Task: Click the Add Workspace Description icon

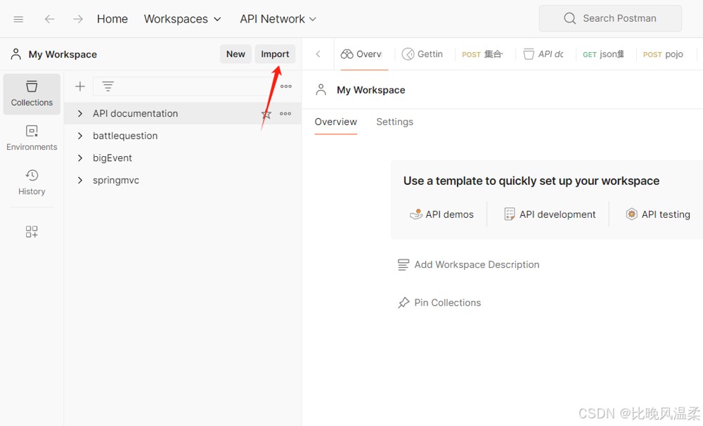Action: coord(404,264)
